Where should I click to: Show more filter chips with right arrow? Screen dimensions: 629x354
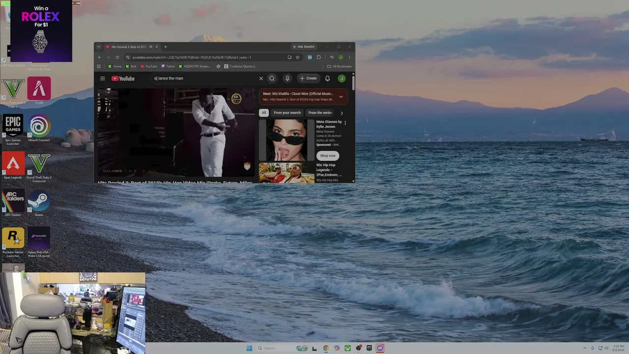click(342, 113)
